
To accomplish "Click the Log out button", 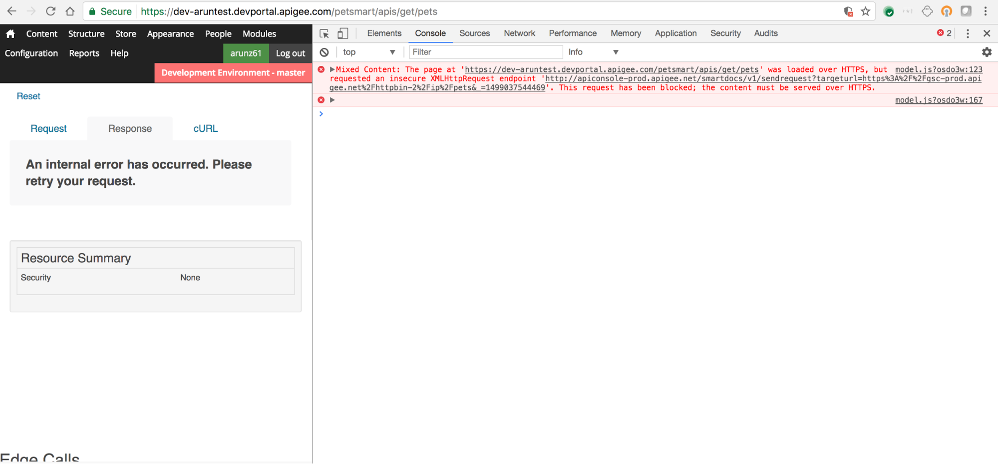I will (x=290, y=53).
